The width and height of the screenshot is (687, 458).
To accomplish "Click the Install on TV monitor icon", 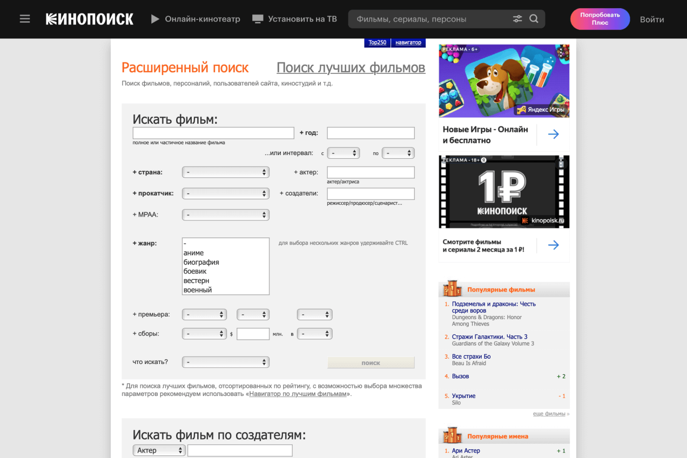I will click(x=258, y=19).
